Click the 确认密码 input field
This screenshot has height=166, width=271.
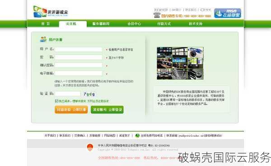pos(78,65)
